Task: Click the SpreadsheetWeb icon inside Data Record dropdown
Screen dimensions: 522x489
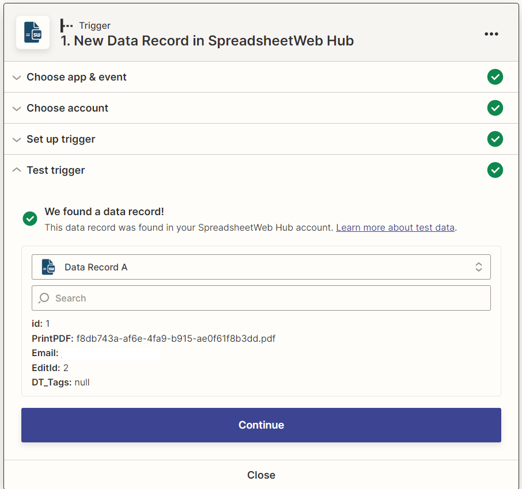Action: coord(48,267)
